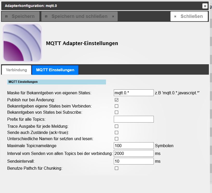This screenshot has height=193, width=212.
Task: Click the Maske field containing mqtt.0.*
Action: pos(134,93)
